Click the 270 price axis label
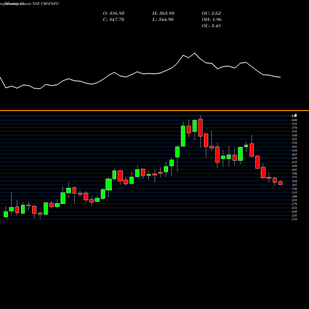The image size is (309, 309). click(x=294, y=204)
